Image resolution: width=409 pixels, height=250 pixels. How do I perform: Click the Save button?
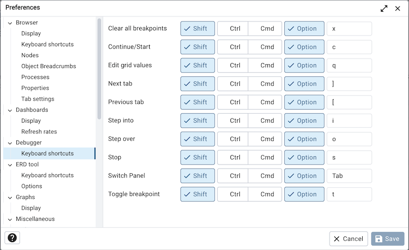(x=387, y=239)
